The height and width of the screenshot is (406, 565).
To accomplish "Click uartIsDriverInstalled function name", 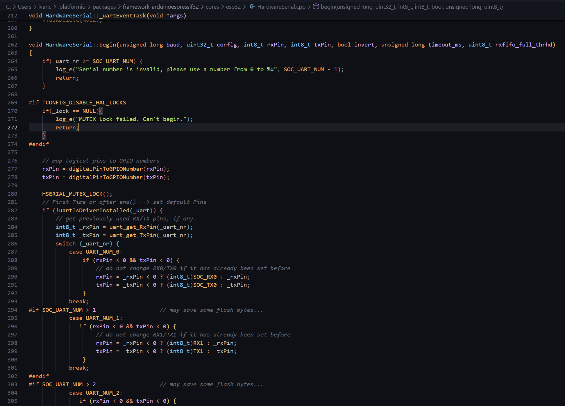I will 94,210.
